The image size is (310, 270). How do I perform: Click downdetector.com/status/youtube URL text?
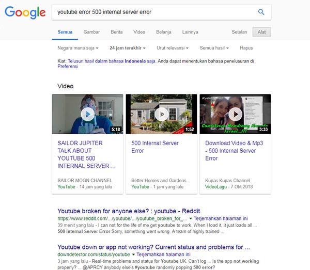94,255
